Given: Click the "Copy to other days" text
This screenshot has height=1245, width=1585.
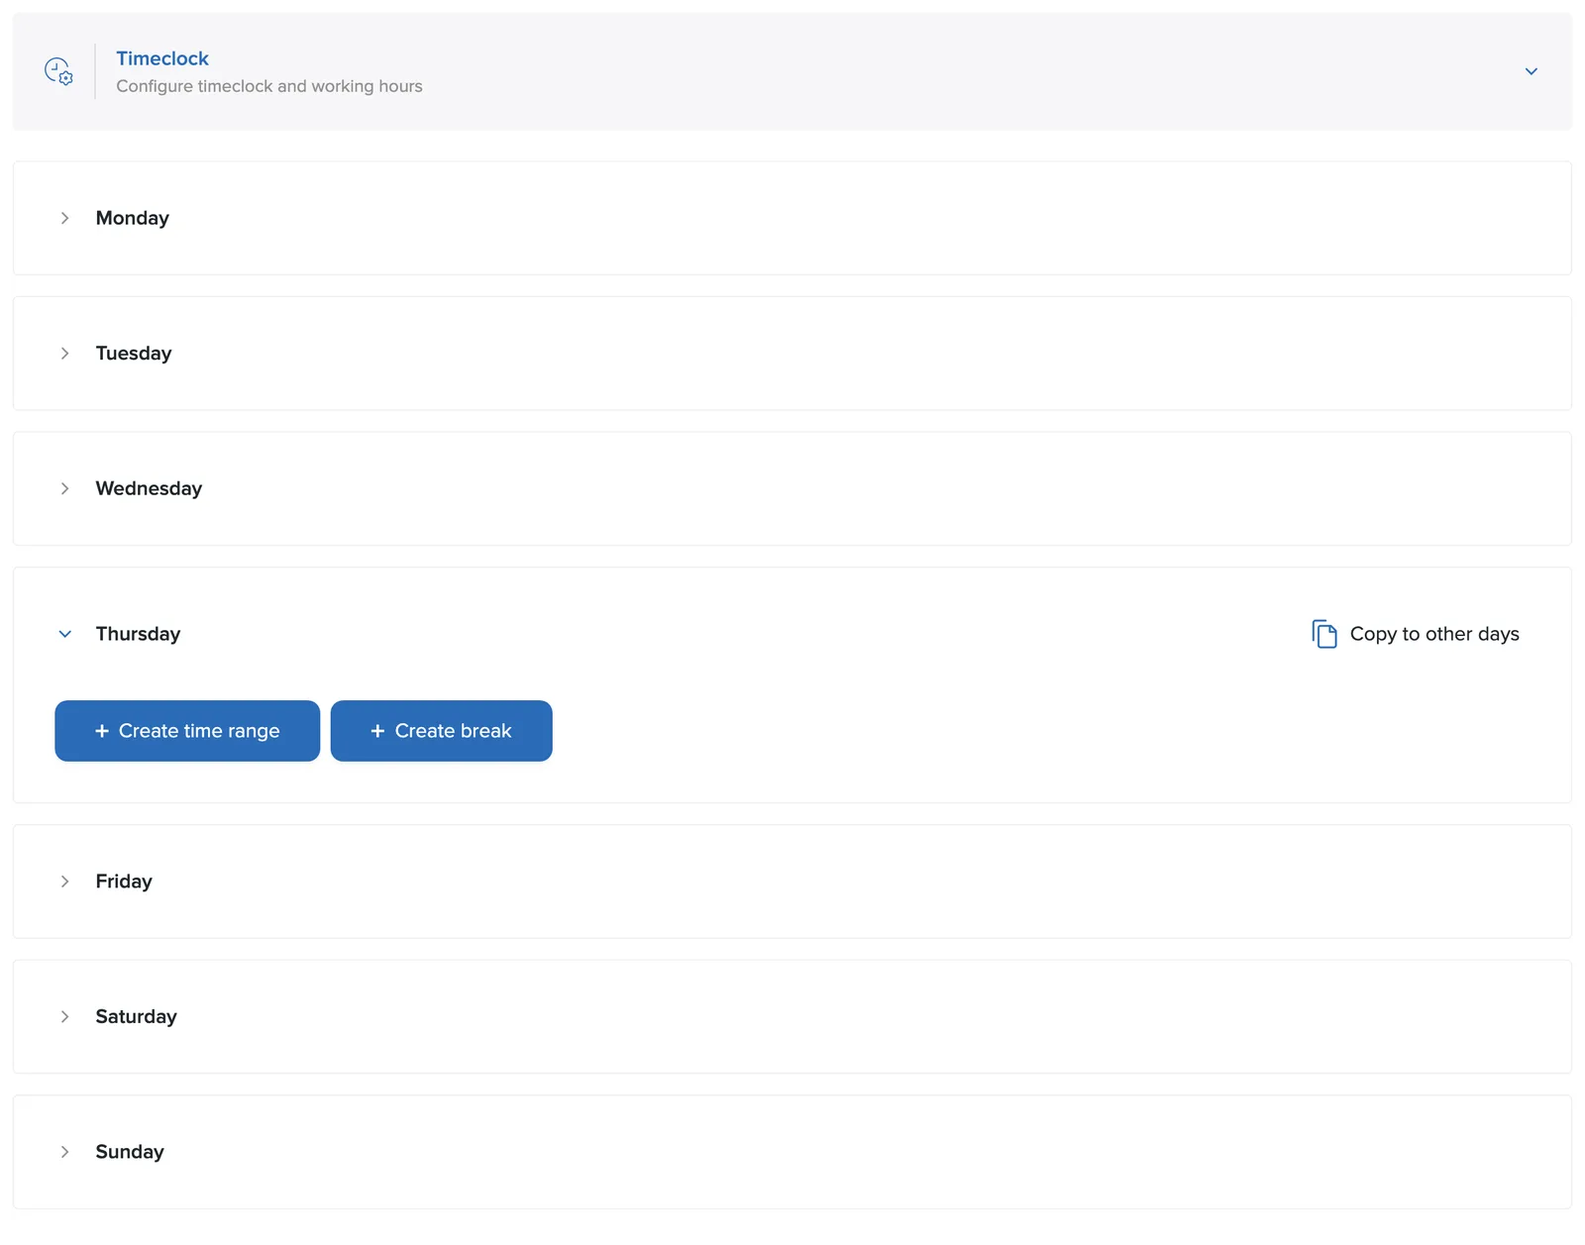Looking at the screenshot, I should tap(1434, 634).
